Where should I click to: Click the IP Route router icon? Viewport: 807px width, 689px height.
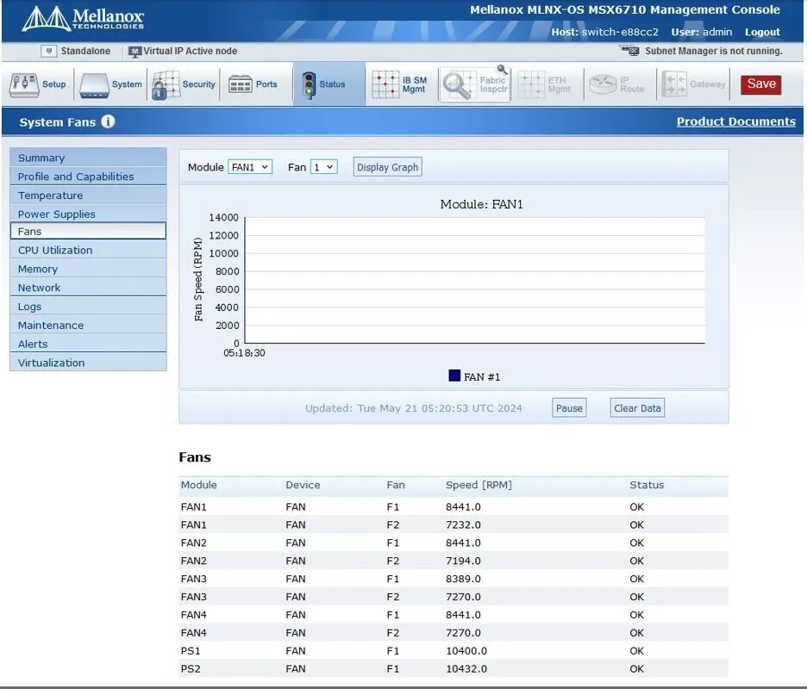[x=603, y=84]
